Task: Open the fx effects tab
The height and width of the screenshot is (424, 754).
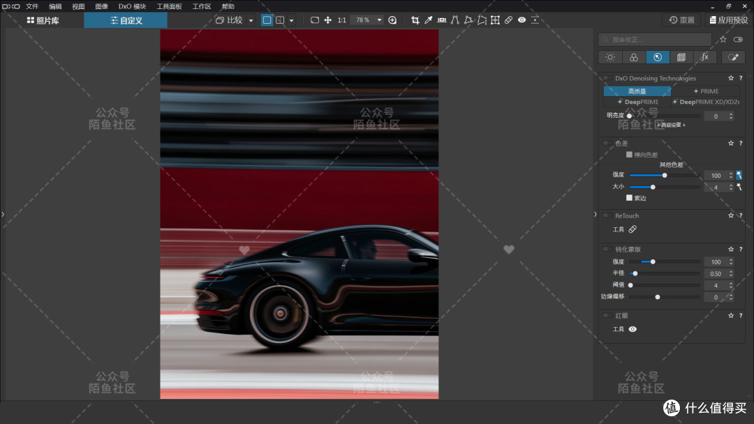Action: [704, 57]
